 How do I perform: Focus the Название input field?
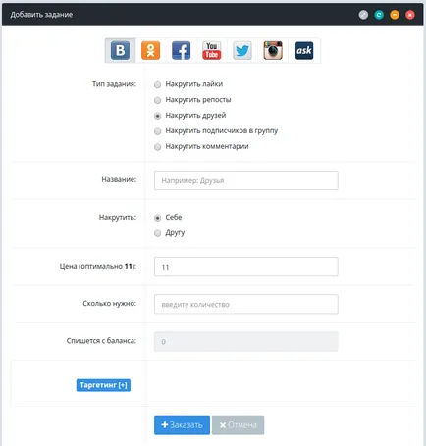pyautogui.click(x=246, y=180)
